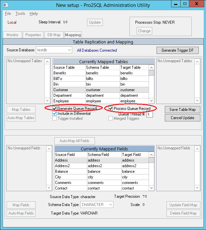Screen dimensions: 206x230
Task: Click the application icon in title bar
Action: pyautogui.click(x=6, y=5)
